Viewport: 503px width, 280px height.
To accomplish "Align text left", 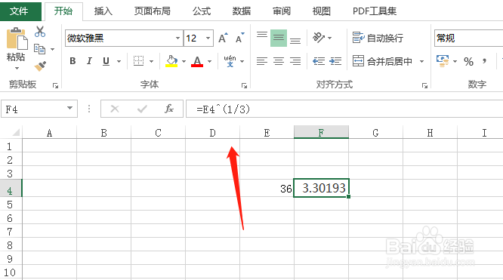I will pos(262,61).
